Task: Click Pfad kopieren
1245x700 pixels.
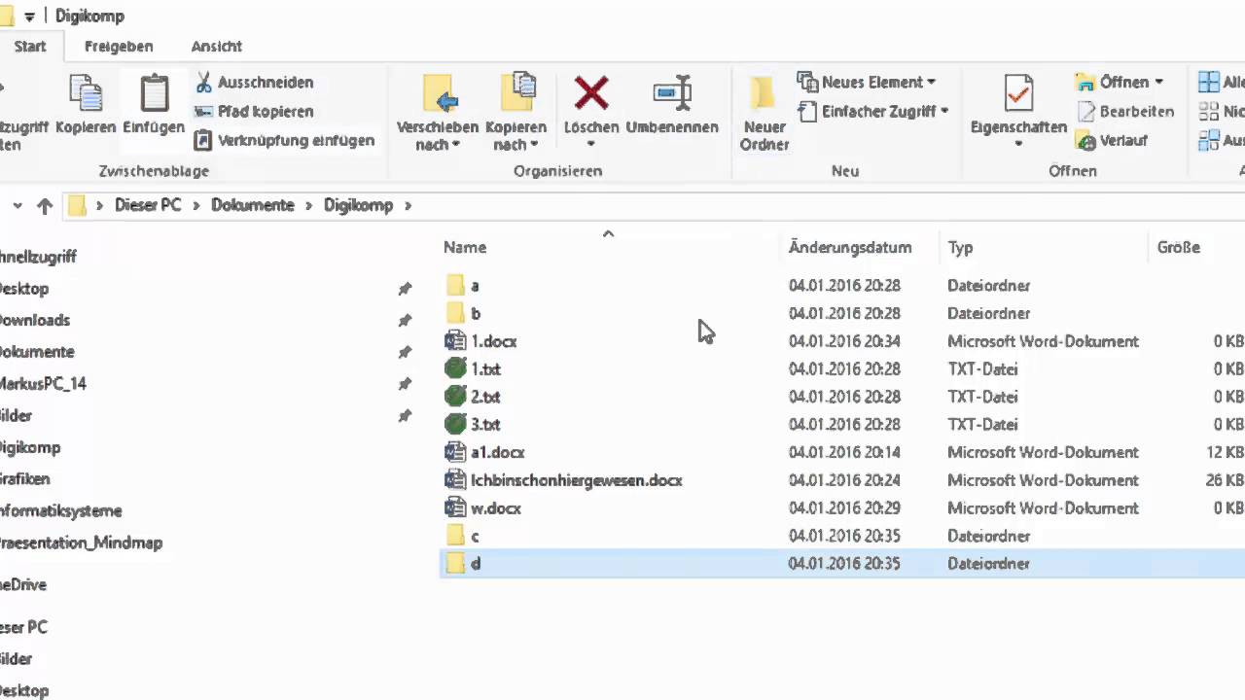Action: click(254, 111)
